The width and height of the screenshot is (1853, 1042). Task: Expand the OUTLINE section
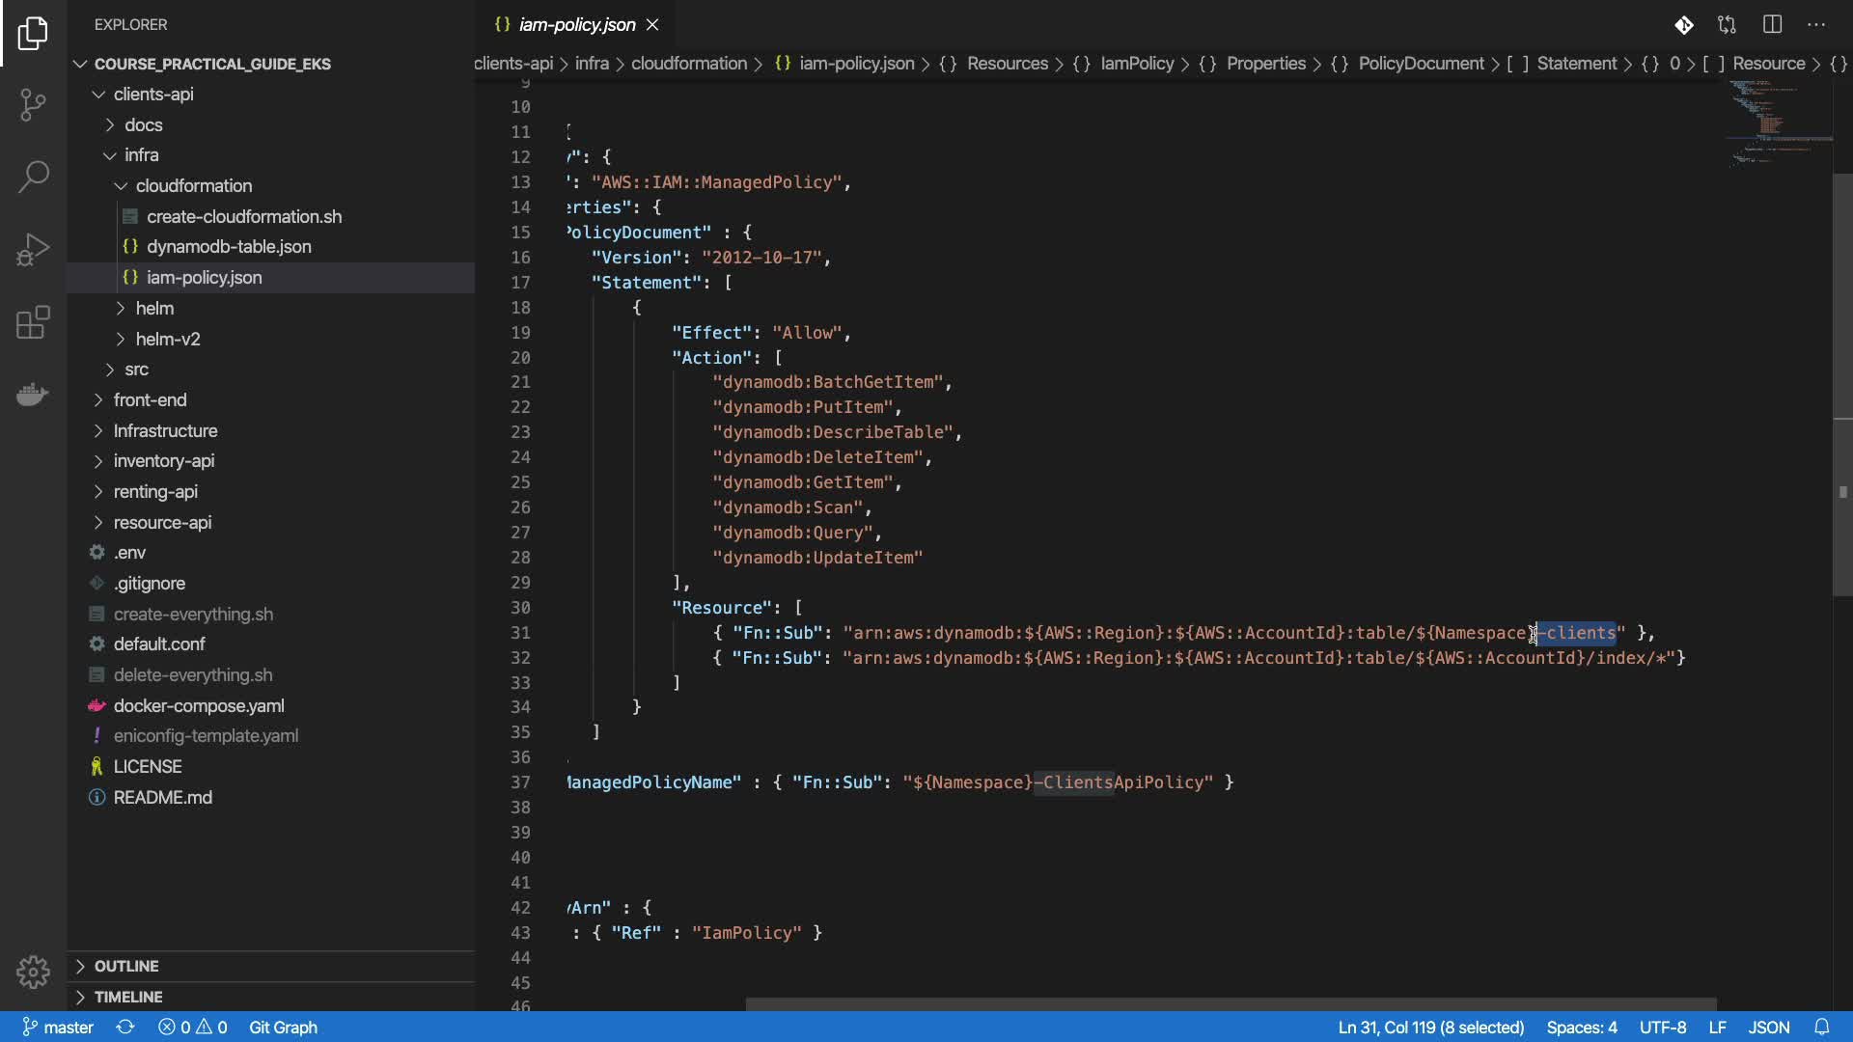125,966
